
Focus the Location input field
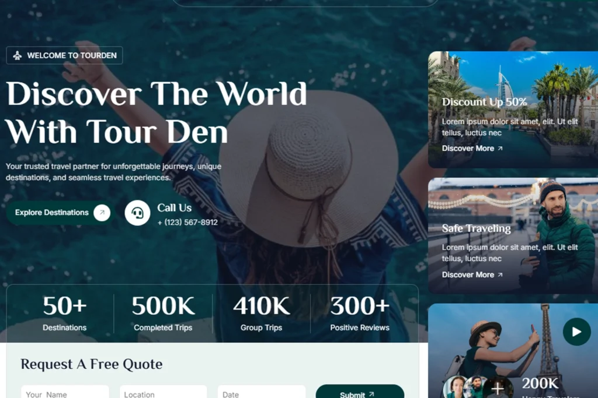click(164, 392)
